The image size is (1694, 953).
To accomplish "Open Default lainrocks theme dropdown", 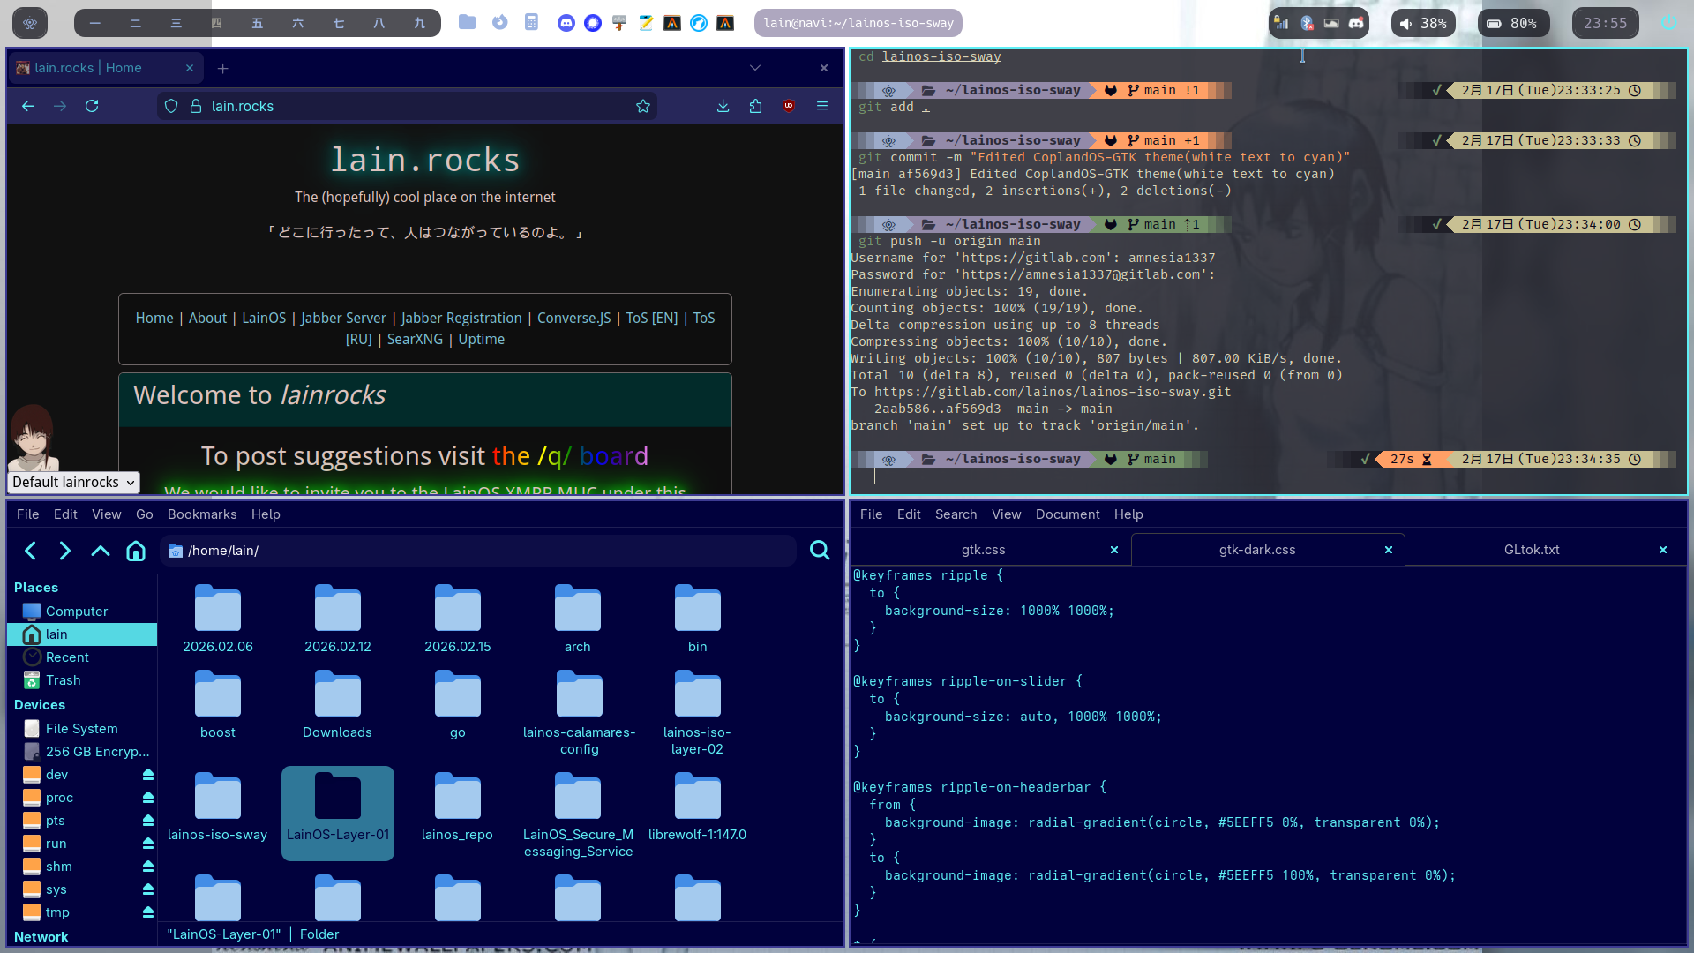I will click(x=73, y=482).
